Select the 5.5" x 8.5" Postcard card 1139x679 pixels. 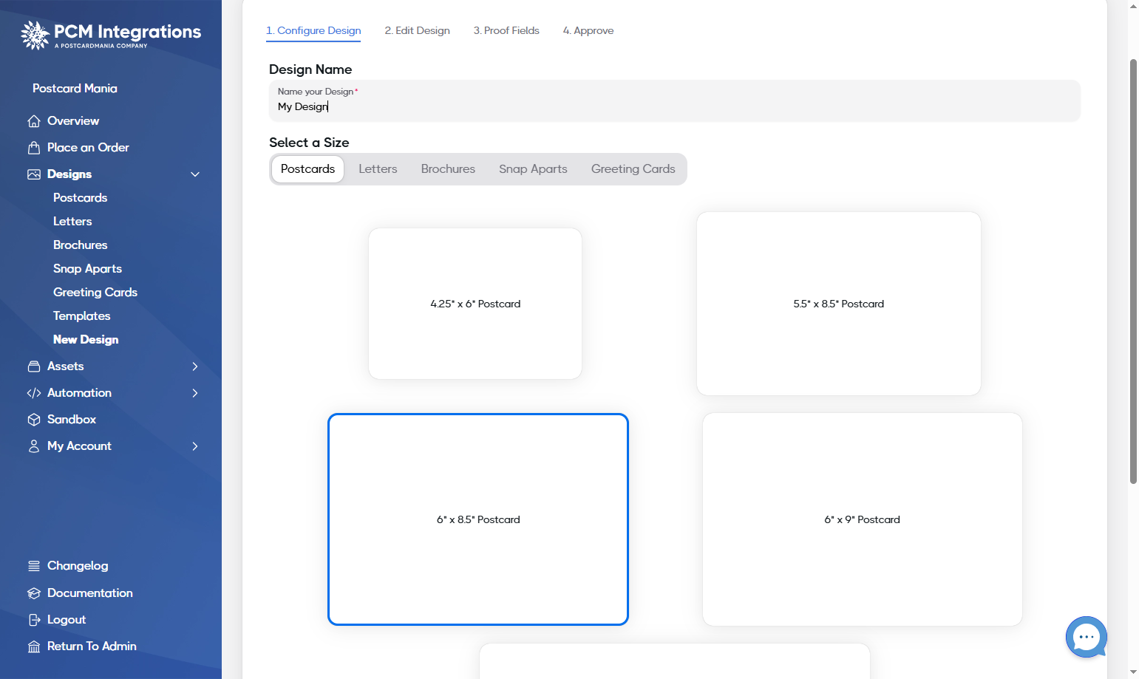point(839,304)
